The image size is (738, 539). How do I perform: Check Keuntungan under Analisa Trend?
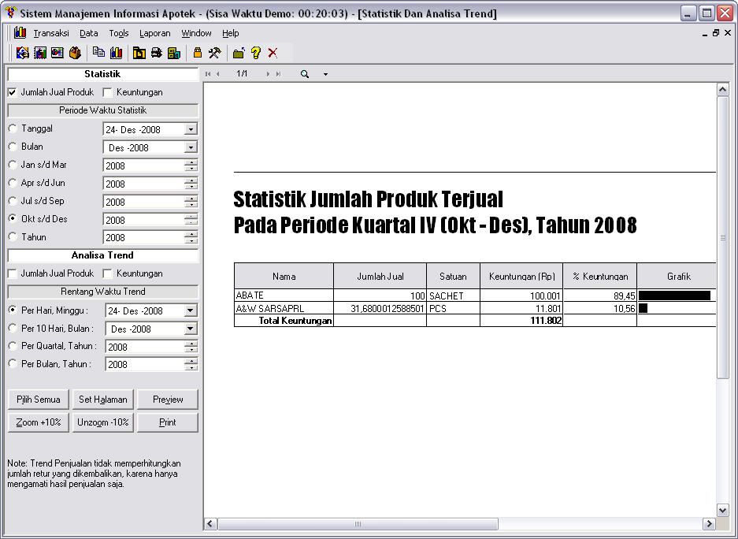[x=108, y=273]
